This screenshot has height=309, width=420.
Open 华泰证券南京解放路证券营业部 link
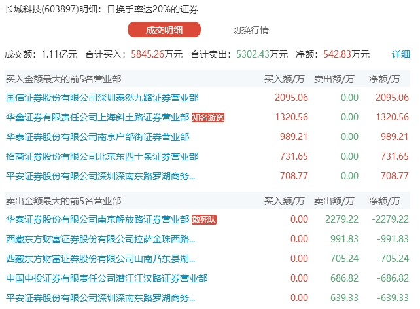(97, 219)
